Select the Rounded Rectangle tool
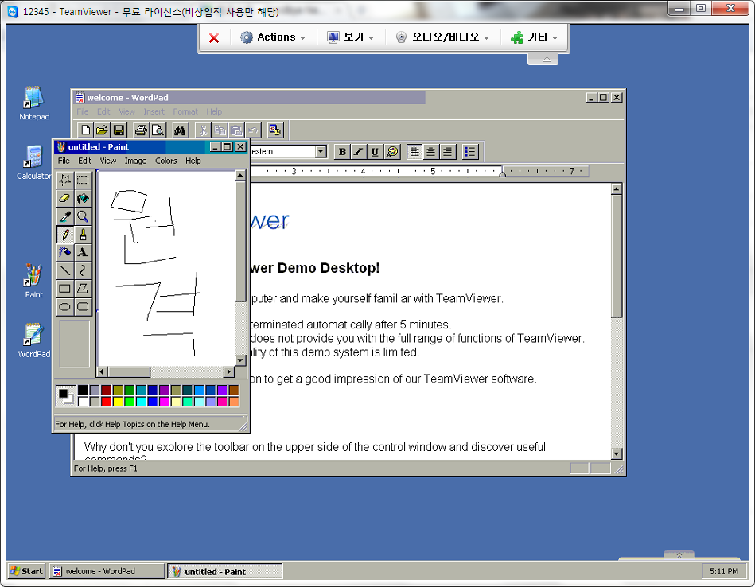 coord(83,307)
